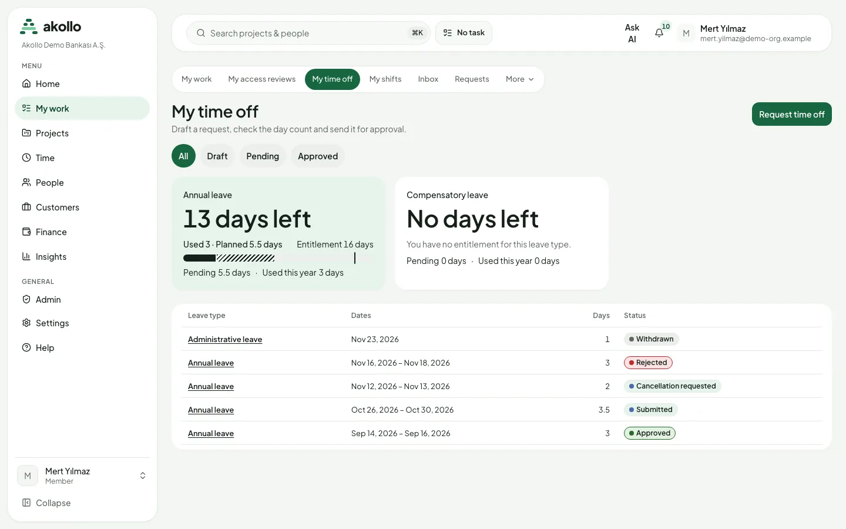This screenshot has height=529, width=846.
Task: Open Ask AI assistant
Action: [632, 34]
